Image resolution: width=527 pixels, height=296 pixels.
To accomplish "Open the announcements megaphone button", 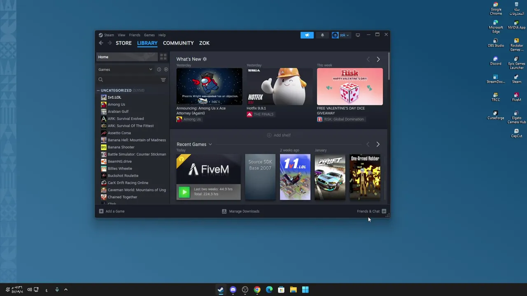I will point(307,35).
